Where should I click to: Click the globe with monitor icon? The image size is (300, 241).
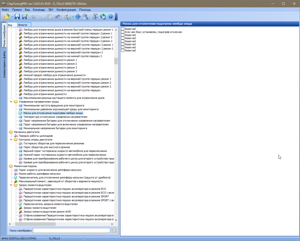click(103, 17)
